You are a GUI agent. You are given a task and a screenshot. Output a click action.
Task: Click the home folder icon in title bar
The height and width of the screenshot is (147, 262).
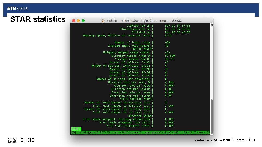click(x=103, y=21)
